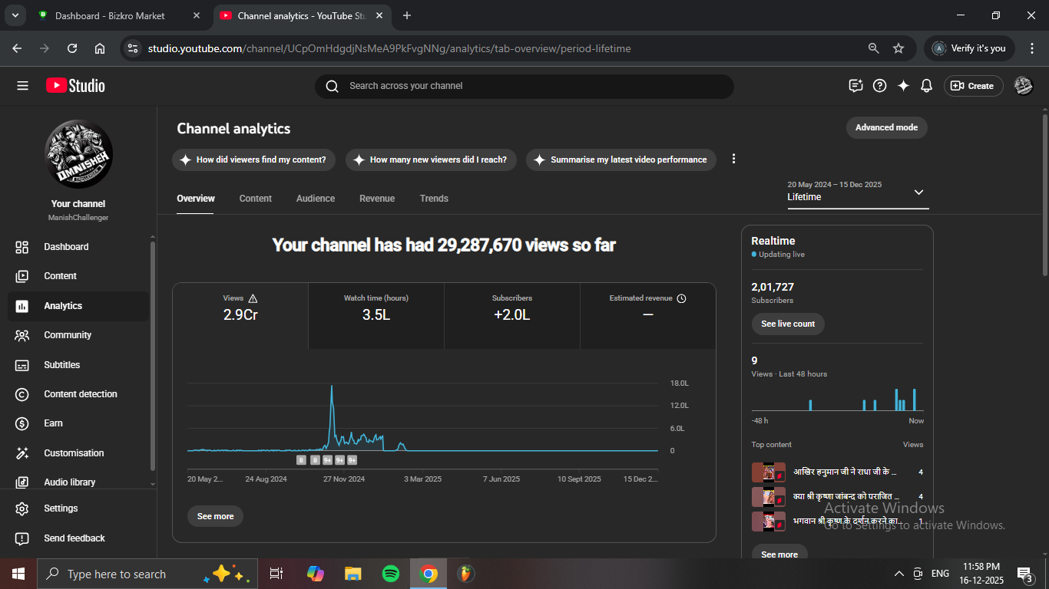Open the notifications bell
The height and width of the screenshot is (589, 1049).
[927, 86]
